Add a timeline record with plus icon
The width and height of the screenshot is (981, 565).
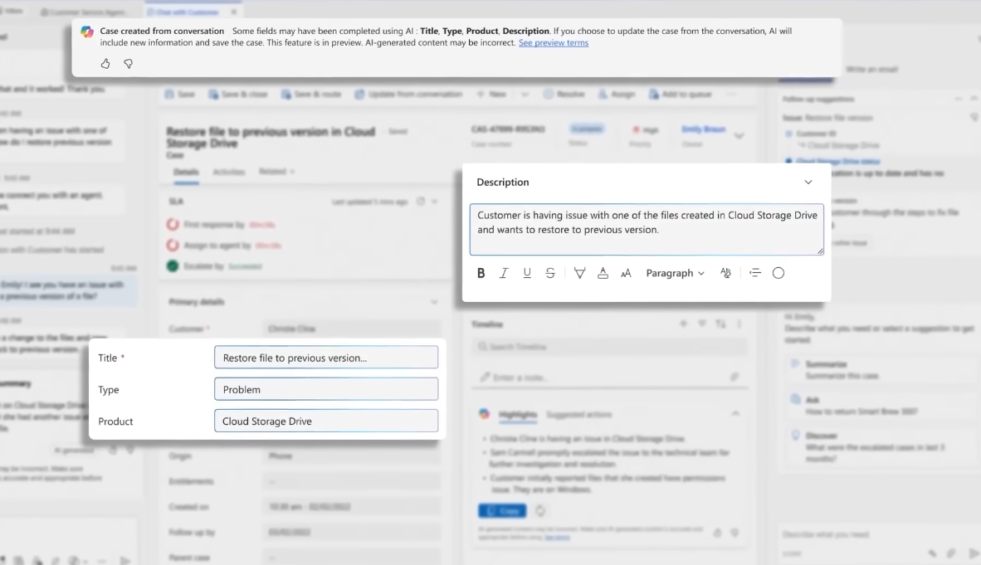coord(683,324)
